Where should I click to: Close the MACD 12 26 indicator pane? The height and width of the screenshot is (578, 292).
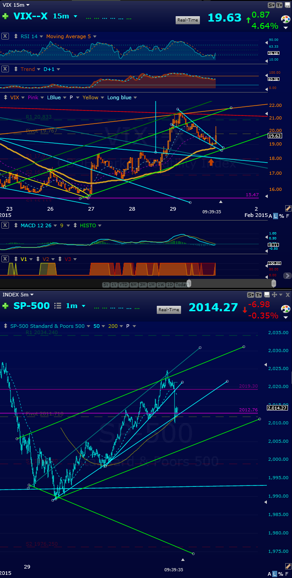(5, 225)
